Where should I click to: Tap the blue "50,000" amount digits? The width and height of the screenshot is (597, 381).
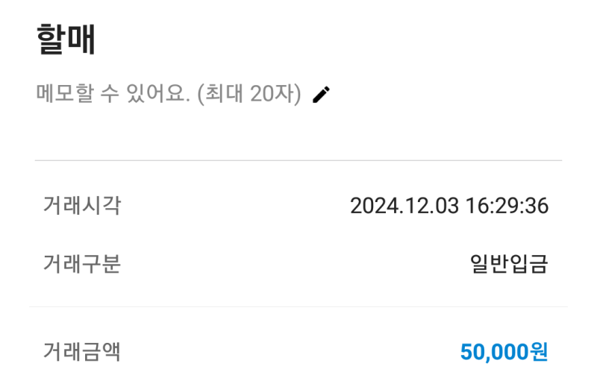tap(494, 352)
